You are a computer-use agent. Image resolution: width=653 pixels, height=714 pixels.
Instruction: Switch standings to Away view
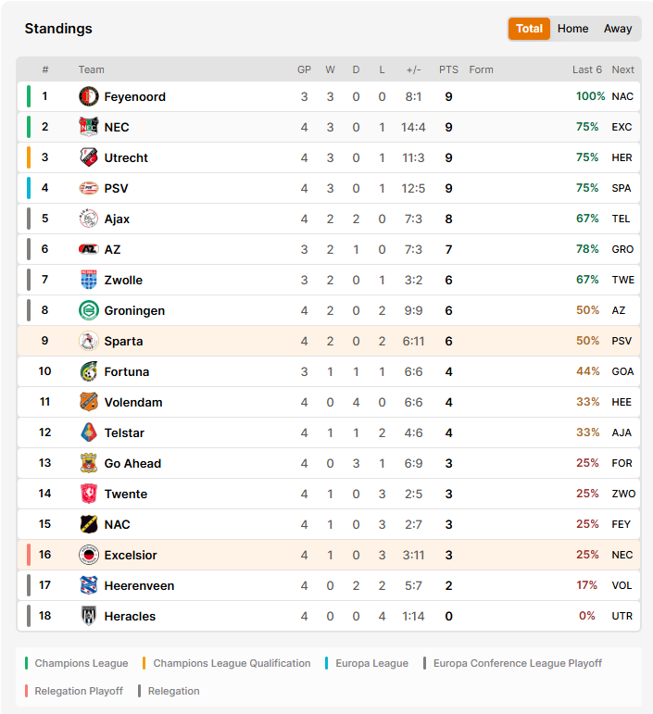click(618, 29)
